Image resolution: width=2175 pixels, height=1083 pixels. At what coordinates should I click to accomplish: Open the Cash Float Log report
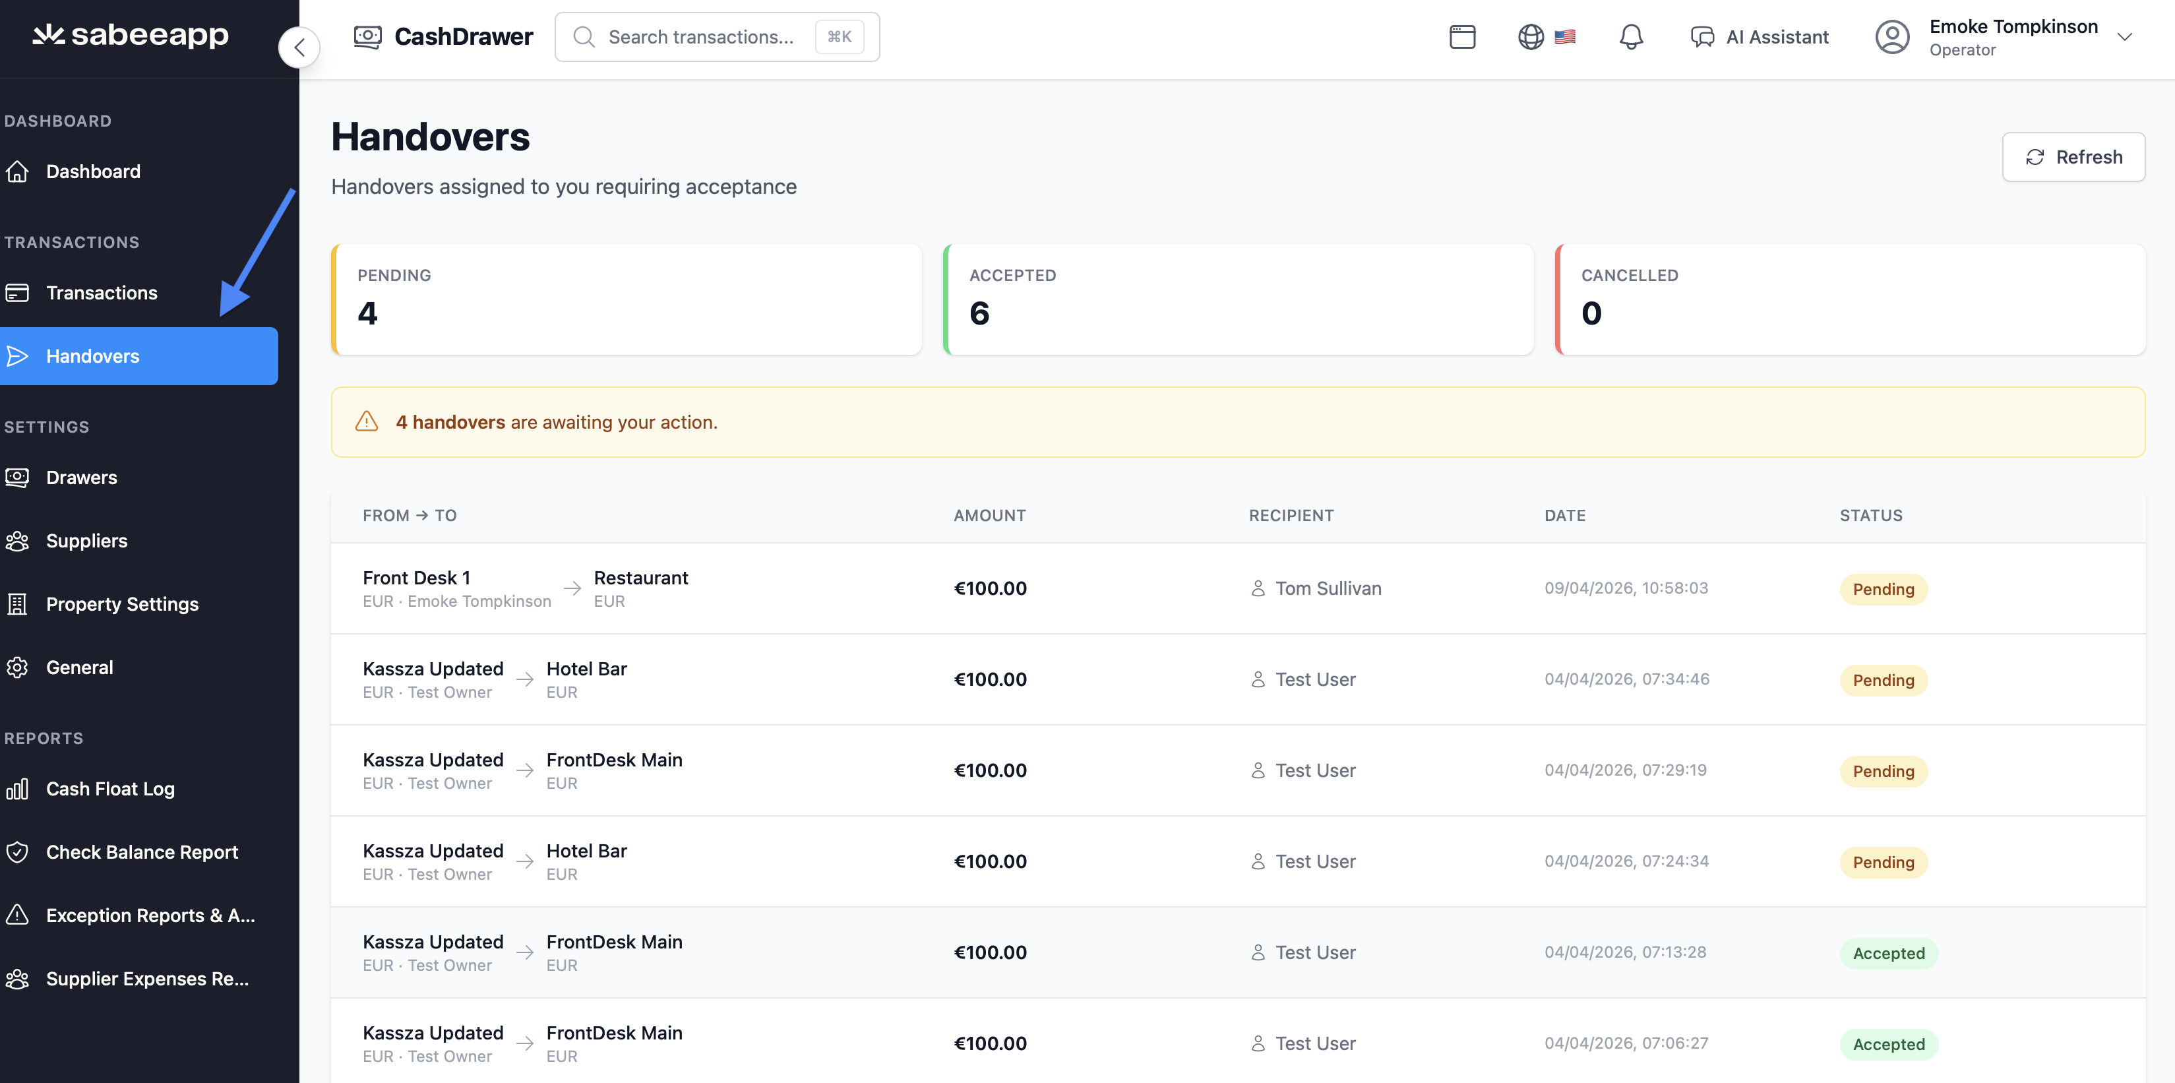point(109,789)
